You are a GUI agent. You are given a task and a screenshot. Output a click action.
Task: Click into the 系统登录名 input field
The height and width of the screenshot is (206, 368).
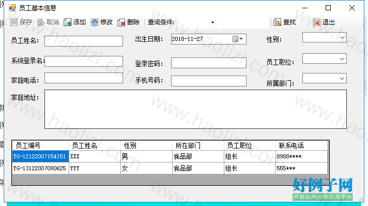[x=84, y=61]
